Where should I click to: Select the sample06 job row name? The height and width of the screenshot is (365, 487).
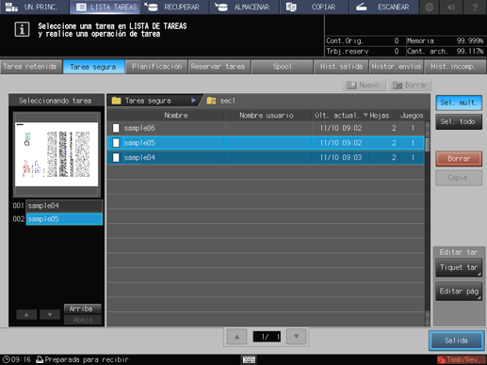[x=139, y=128]
